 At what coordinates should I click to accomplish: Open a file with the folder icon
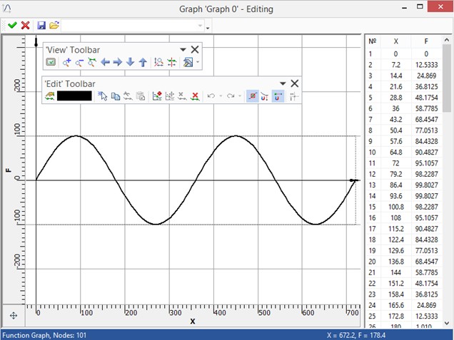point(54,25)
